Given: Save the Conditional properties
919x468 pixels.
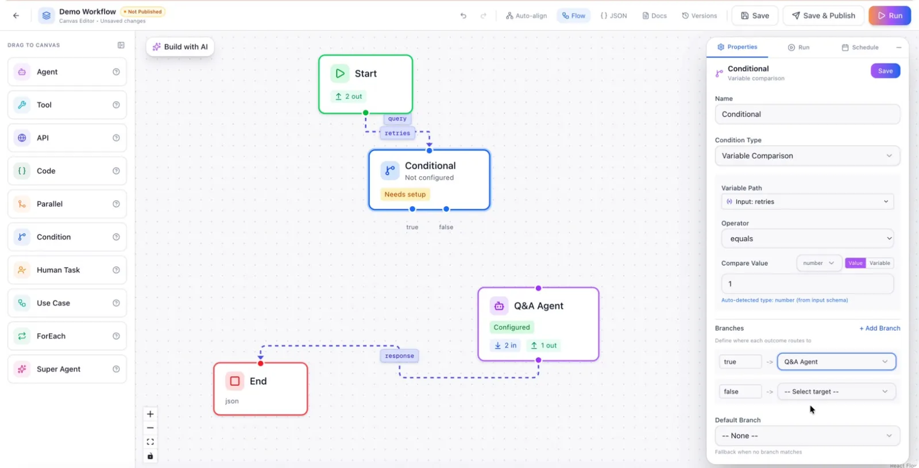Looking at the screenshot, I should (885, 71).
